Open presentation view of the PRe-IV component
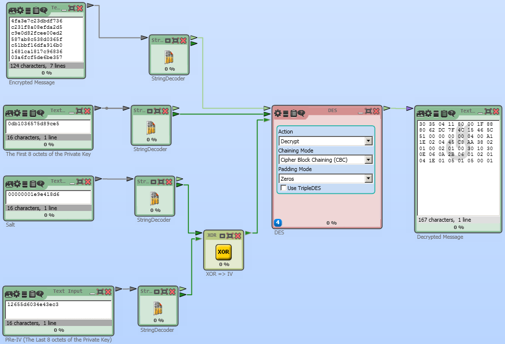This screenshot has height=344, width=505. [x=9, y=294]
